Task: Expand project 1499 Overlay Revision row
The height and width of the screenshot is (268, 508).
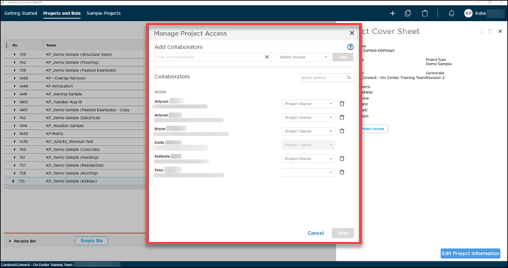Action: pos(15,78)
